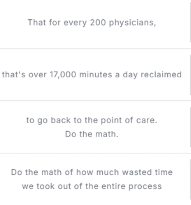Select the caption about 17,000 minutes reclaimed
The height and width of the screenshot is (205, 191).
pos(92,75)
